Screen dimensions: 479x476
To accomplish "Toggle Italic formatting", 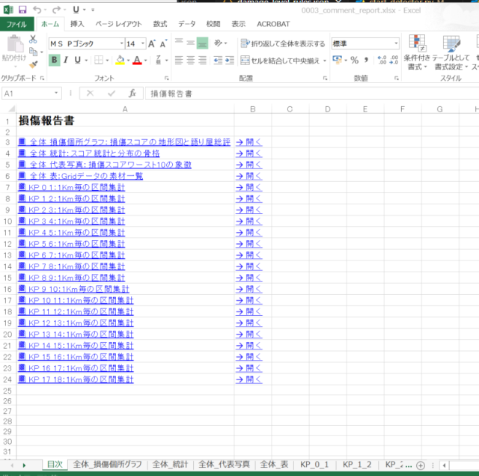I will click(66, 60).
